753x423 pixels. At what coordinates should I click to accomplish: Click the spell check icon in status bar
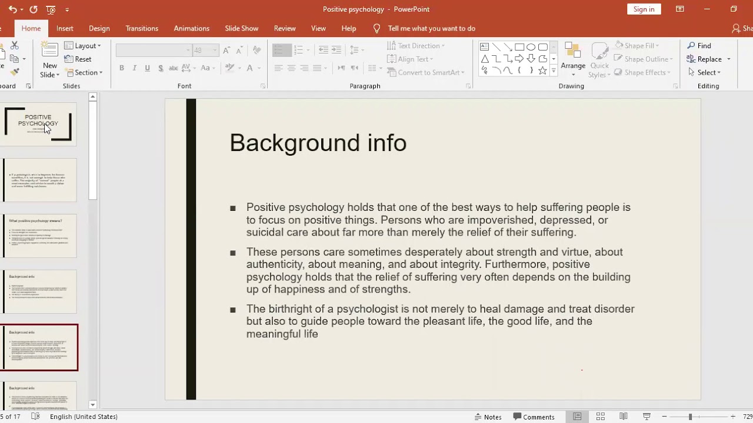pyautogui.click(x=35, y=417)
